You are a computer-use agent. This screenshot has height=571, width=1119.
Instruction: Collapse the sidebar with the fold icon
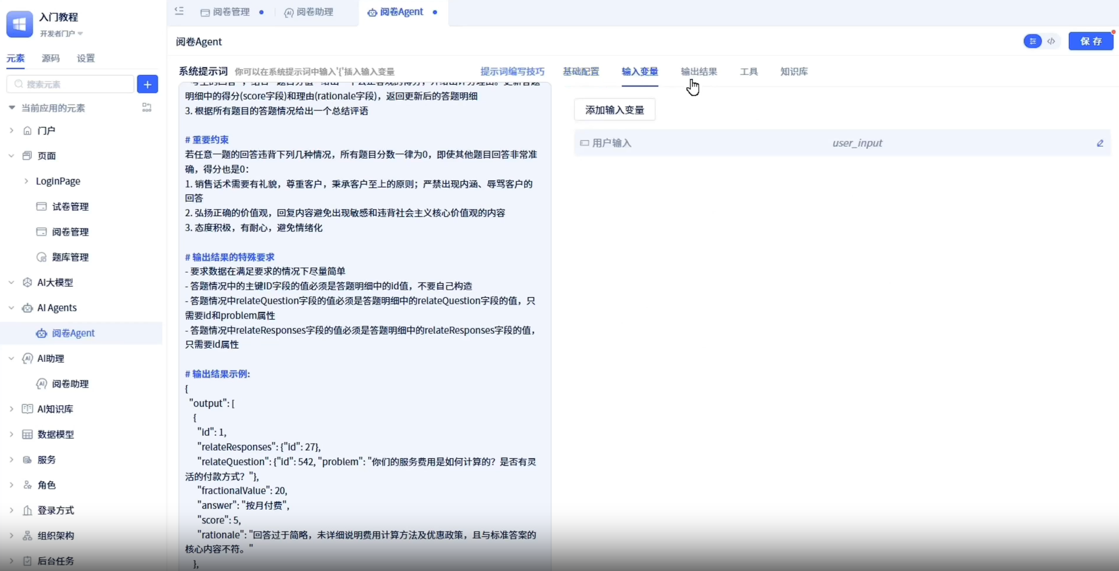pos(180,11)
